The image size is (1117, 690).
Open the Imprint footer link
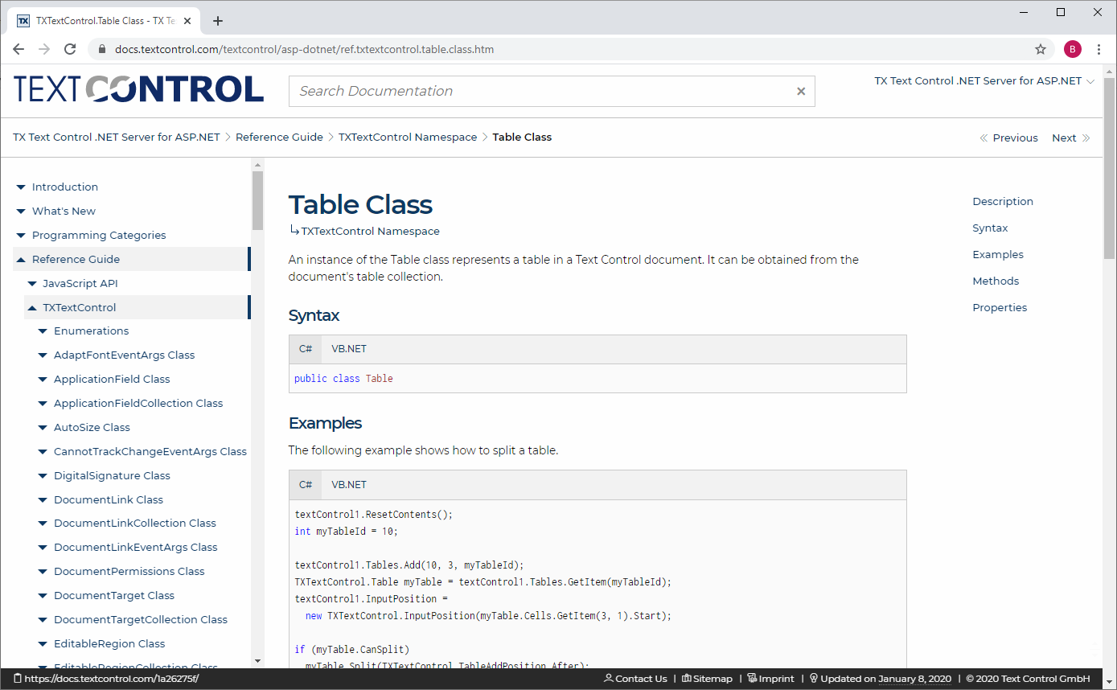(x=770, y=679)
